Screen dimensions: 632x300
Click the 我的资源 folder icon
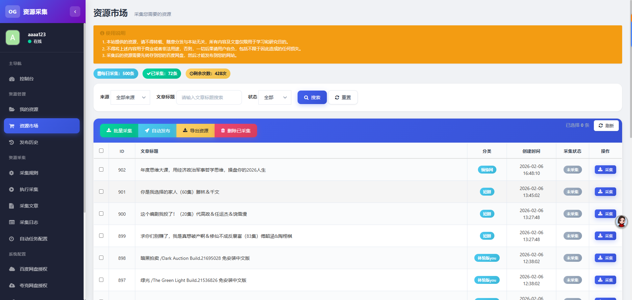[12, 109]
